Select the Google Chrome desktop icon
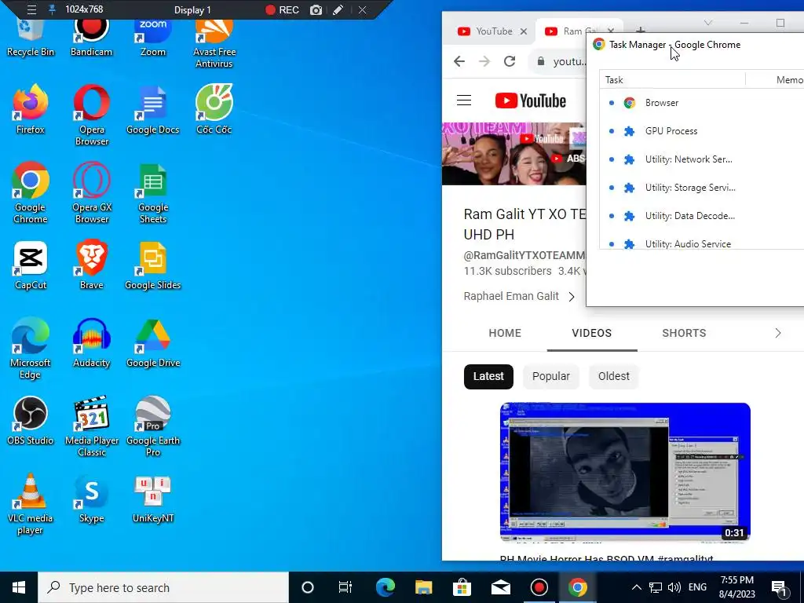The image size is (804, 603). 31,192
